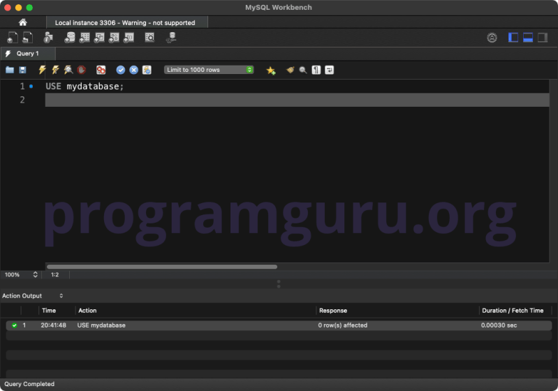Image resolution: width=558 pixels, height=391 pixels.
Task: Click the 0.00030 sec duration value
Action: point(499,325)
